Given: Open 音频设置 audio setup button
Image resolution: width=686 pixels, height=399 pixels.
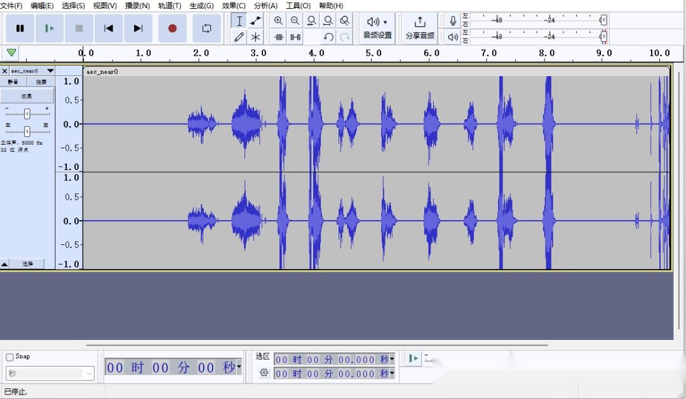Looking at the screenshot, I should click(377, 29).
